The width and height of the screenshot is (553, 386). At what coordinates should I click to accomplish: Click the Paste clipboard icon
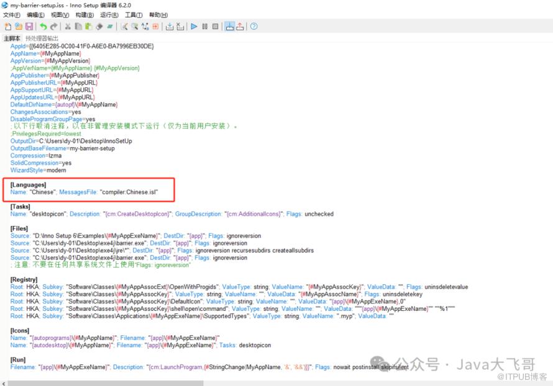88,27
